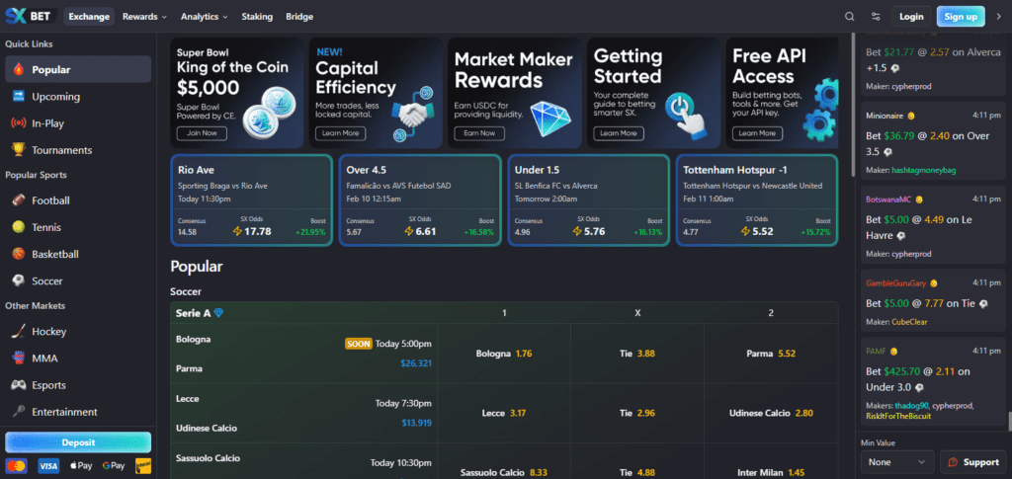Open Popular quick link with flame icon
The image size is (1012, 479).
pyautogui.click(x=78, y=69)
